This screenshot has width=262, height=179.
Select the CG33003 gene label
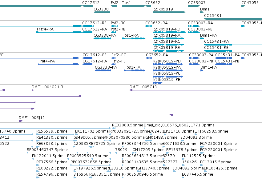click(197, 3)
